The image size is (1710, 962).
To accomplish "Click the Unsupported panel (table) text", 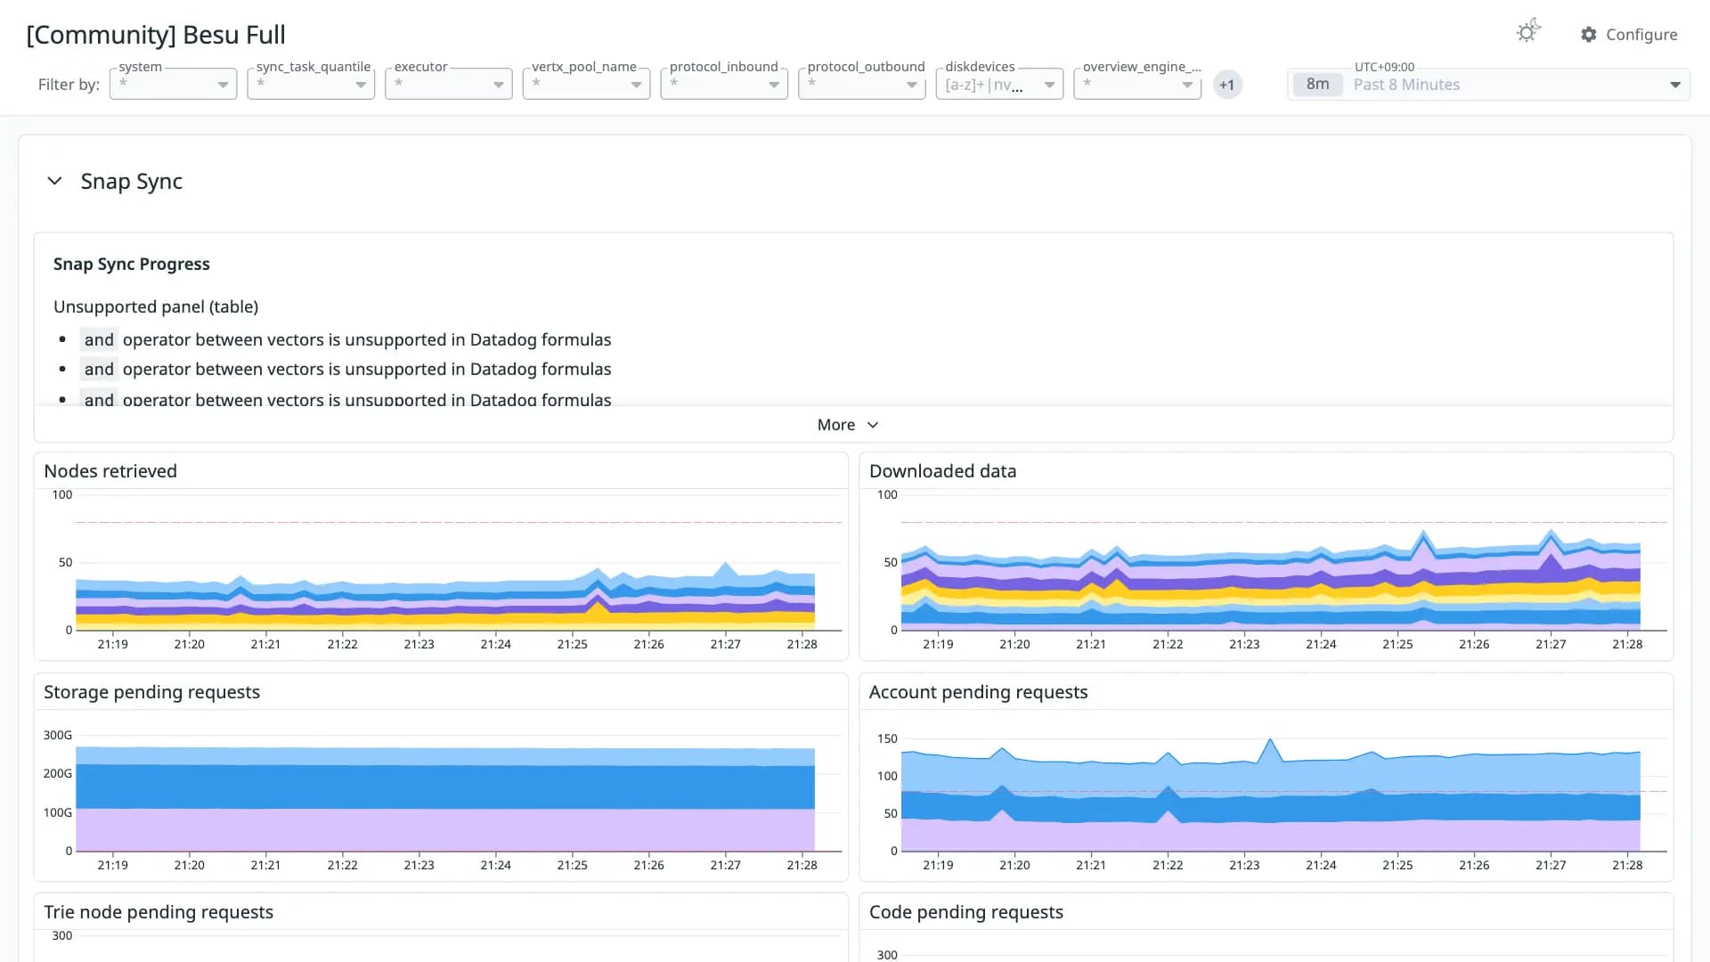I will click(x=156, y=306).
